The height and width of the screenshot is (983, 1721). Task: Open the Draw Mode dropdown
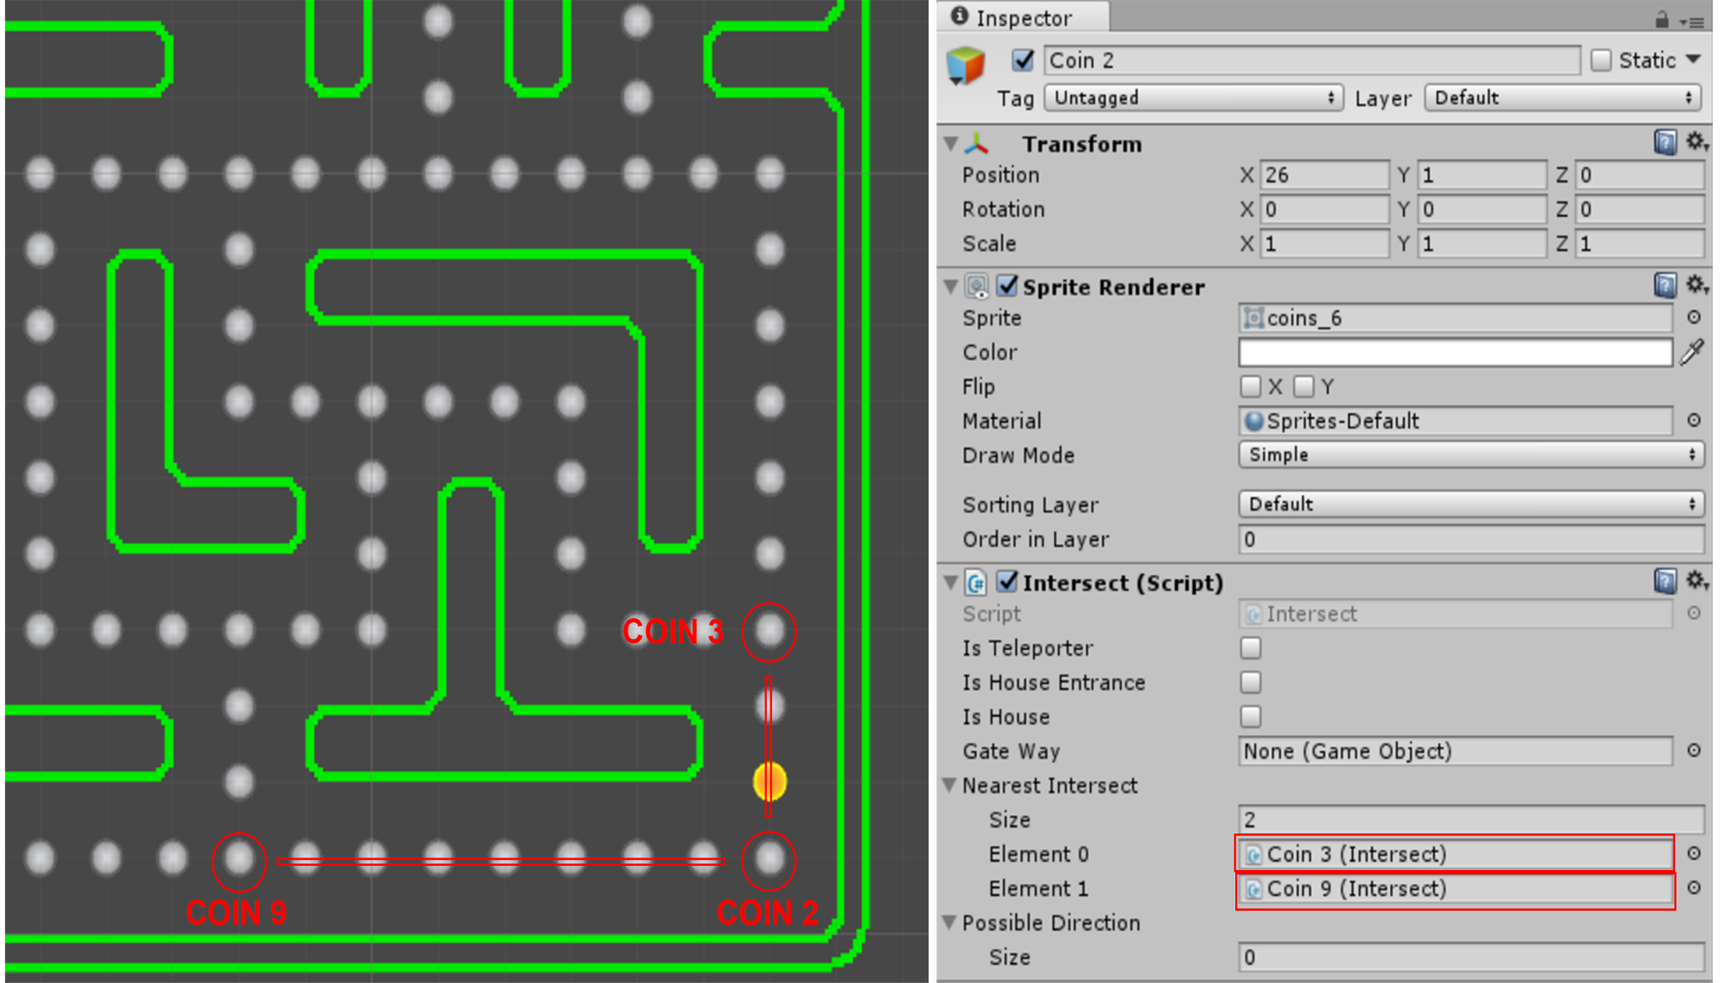(x=1471, y=455)
